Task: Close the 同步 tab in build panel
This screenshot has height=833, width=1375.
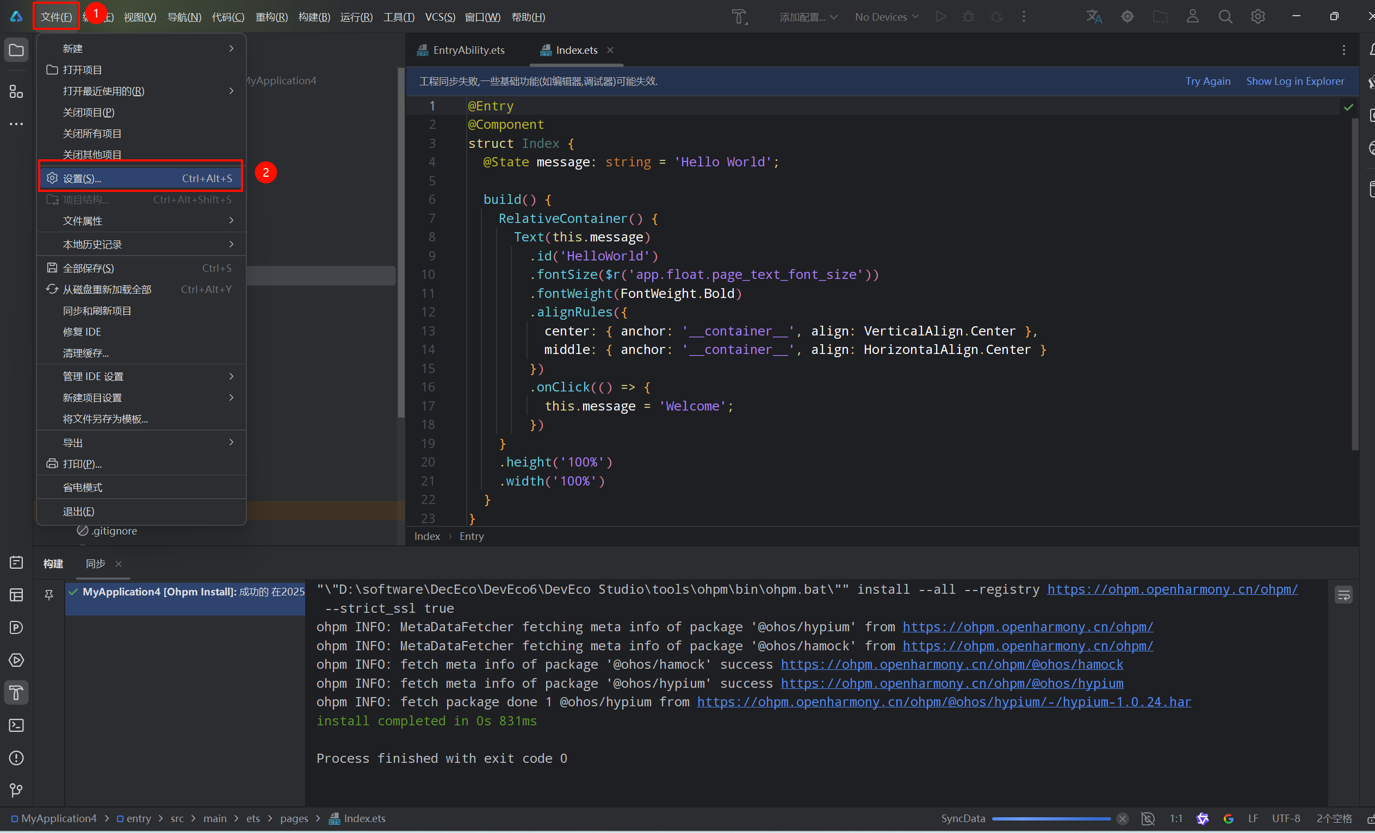Action: [119, 563]
